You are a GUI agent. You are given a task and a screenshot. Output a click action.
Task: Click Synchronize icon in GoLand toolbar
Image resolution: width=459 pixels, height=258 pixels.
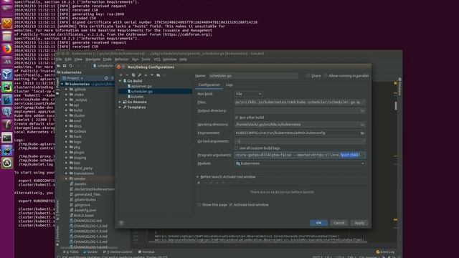point(70,66)
